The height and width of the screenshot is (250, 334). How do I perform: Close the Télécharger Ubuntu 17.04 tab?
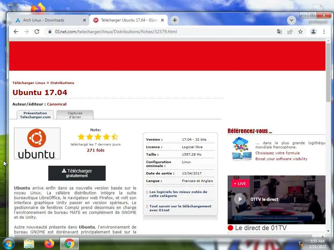pos(162,20)
